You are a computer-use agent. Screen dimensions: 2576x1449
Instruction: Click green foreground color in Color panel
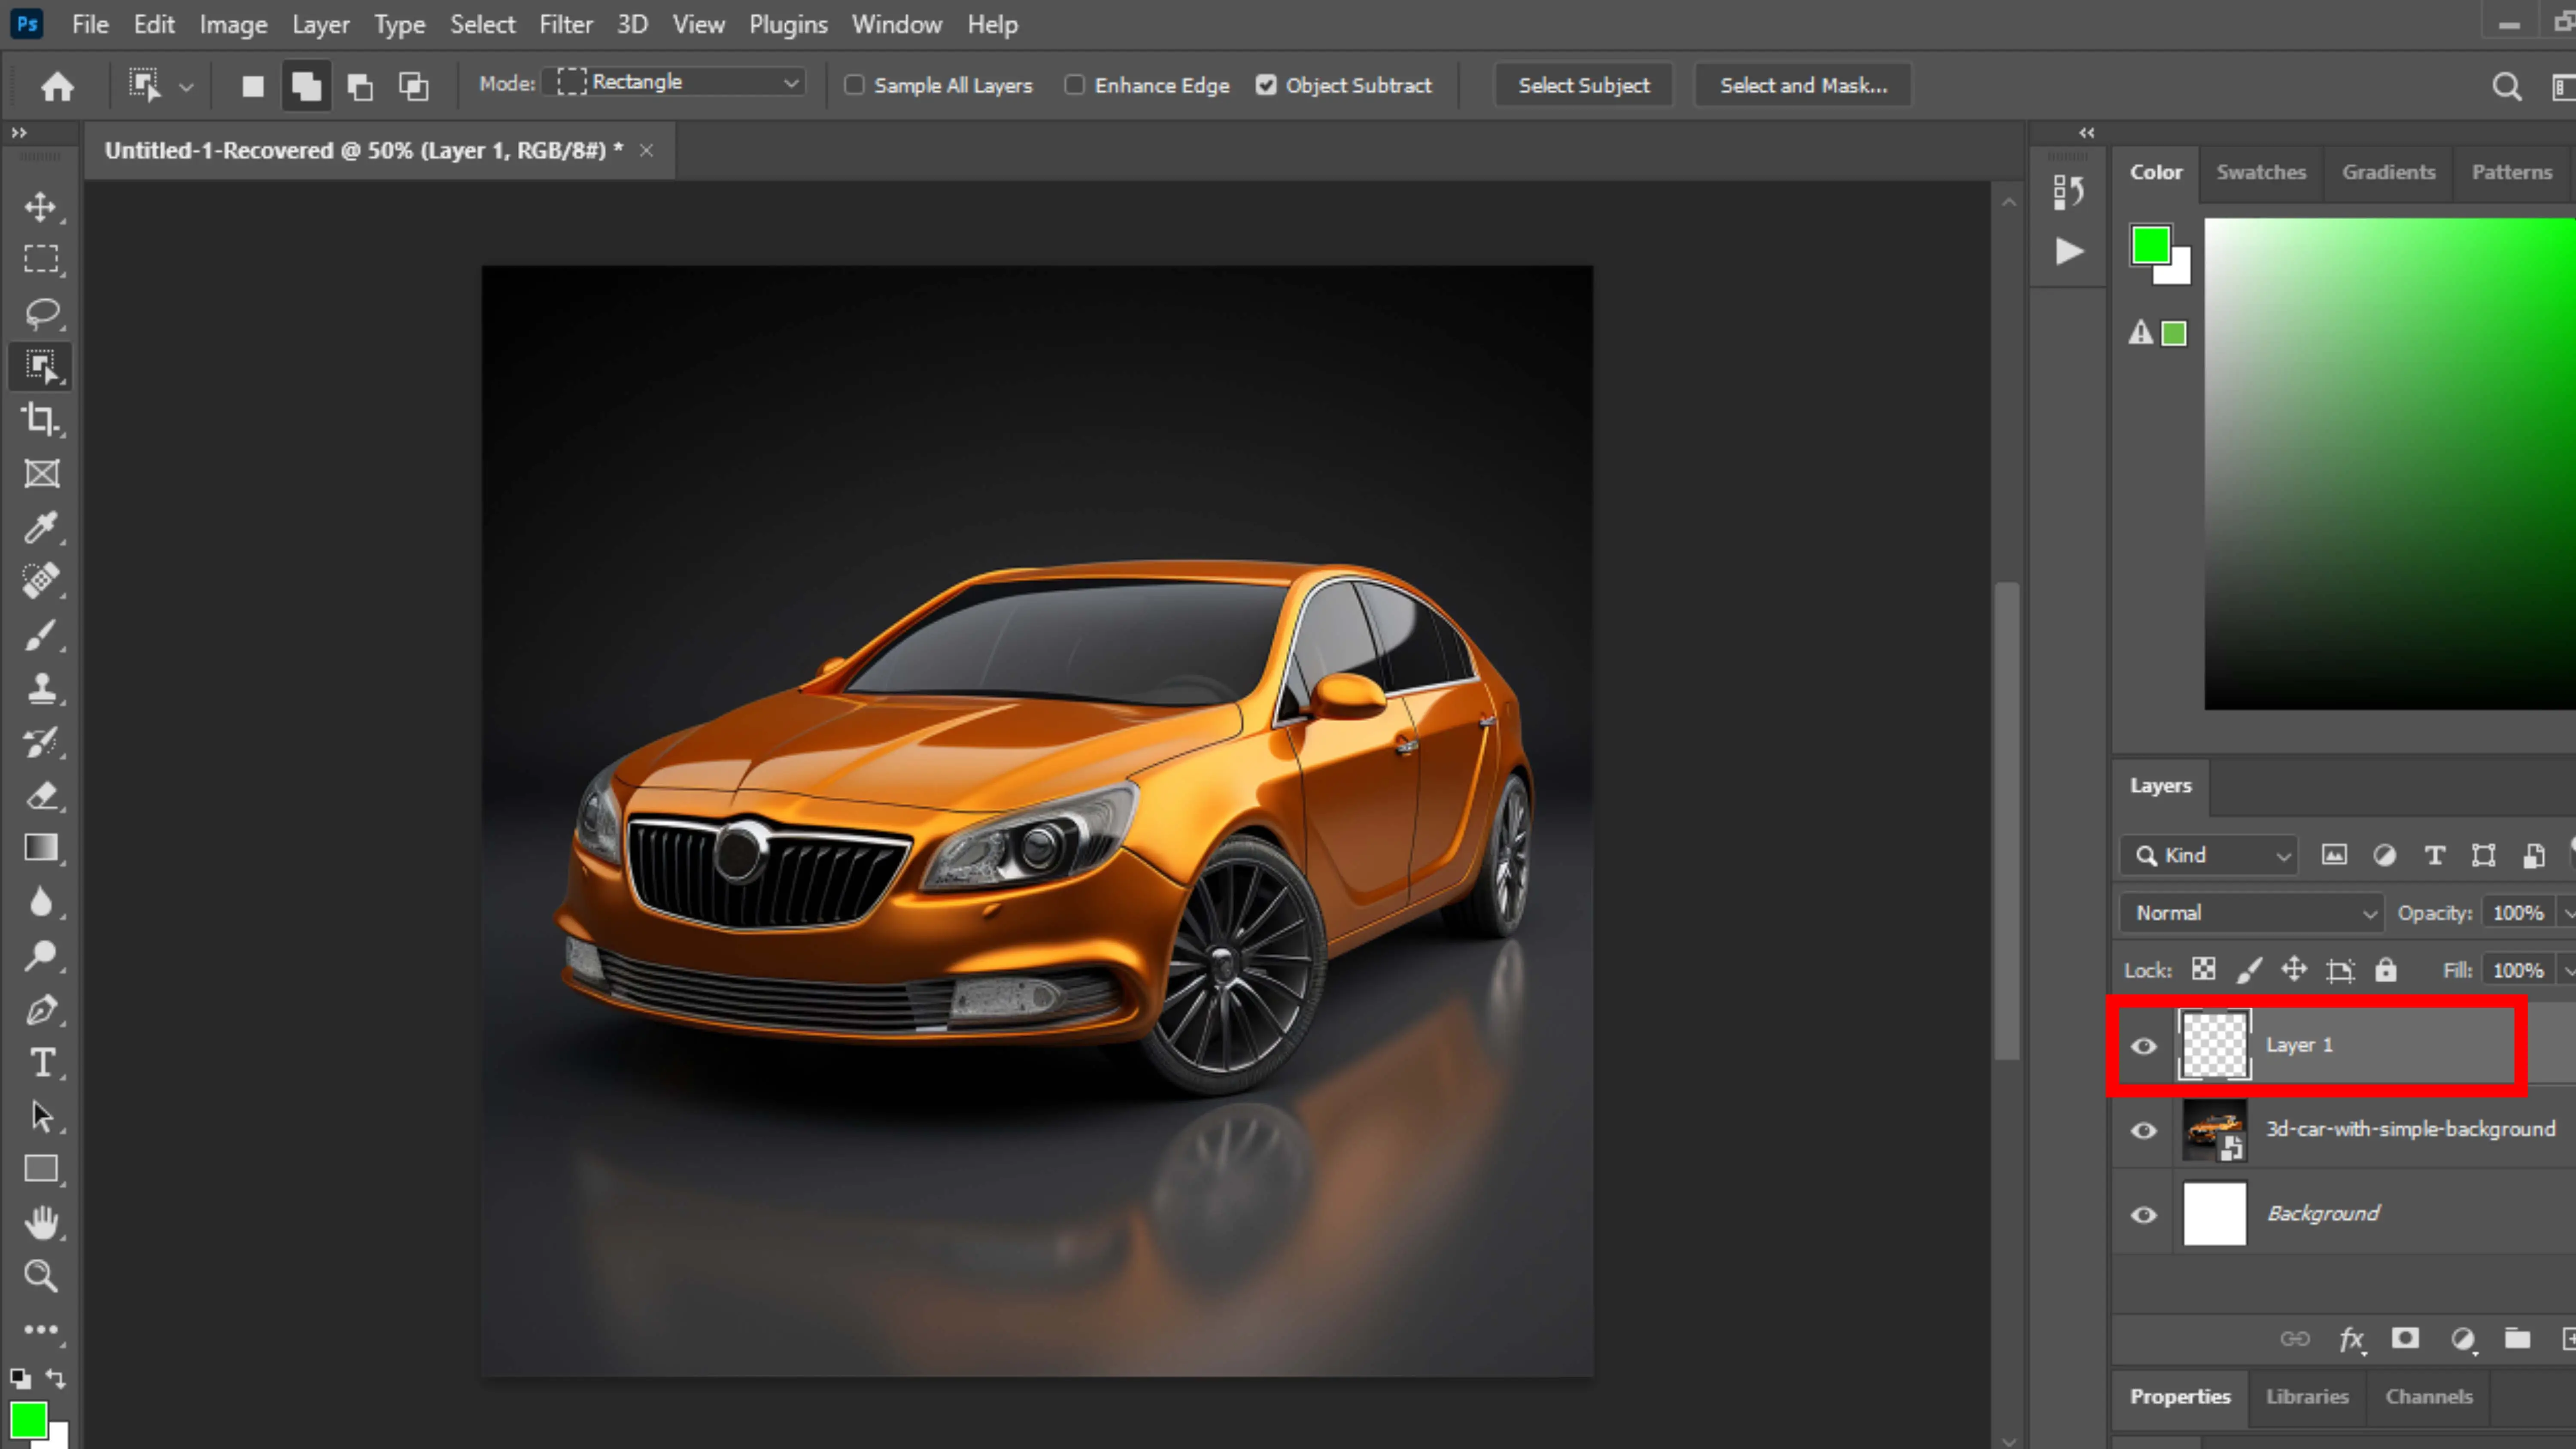click(2150, 245)
